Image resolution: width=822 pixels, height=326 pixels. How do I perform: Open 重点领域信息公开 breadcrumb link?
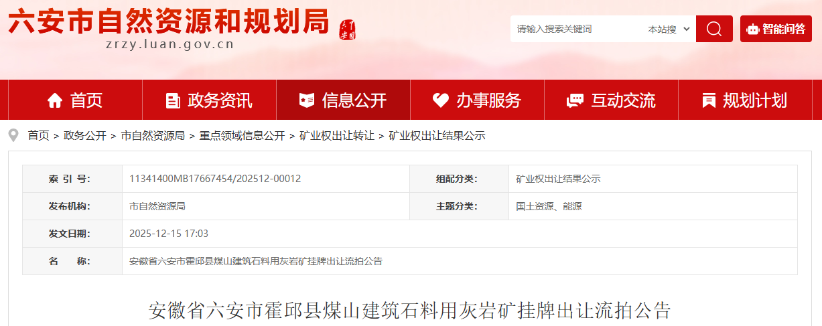tap(242, 136)
